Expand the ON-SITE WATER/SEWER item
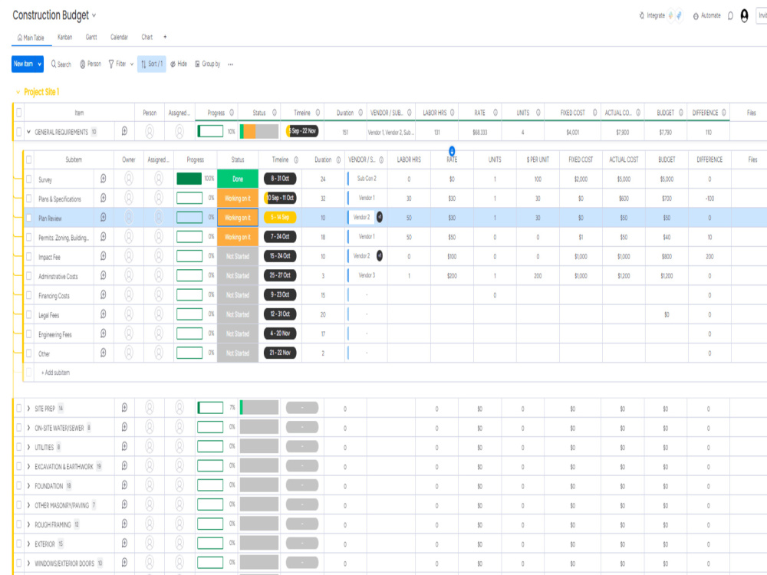 pyautogui.click(x=28, y=427)
